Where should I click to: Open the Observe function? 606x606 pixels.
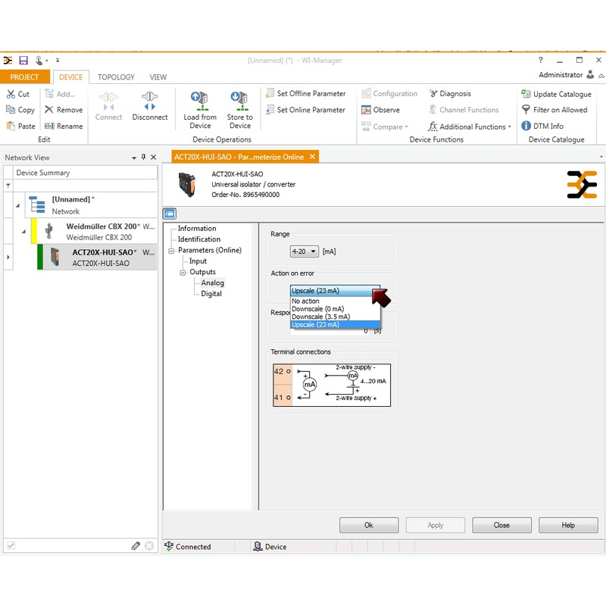(x=380, y=110)
